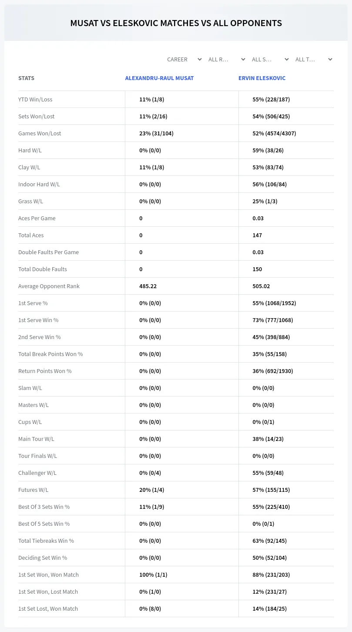Viewport: 352px width, 632px height.
Task: Click Eleskovic's 1st Serve Win % value
Action: tap(273, 320)
